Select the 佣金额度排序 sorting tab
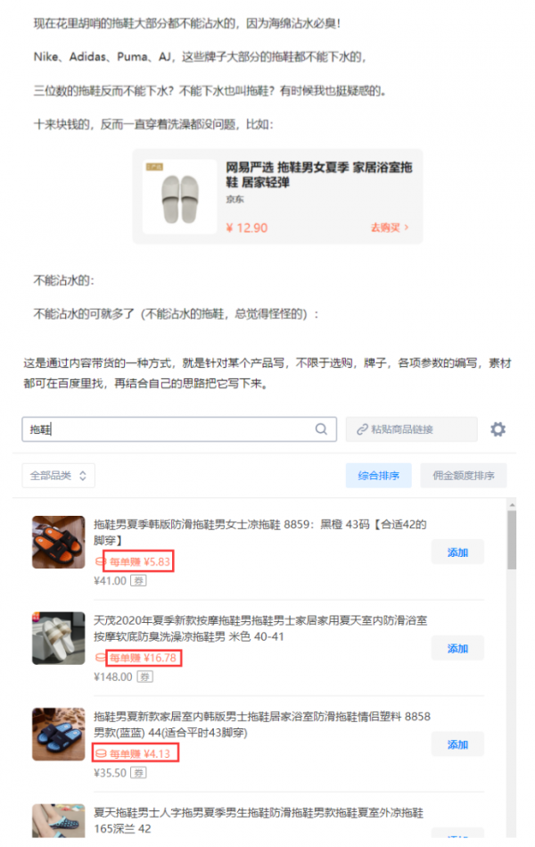535x847 pixels. [463, 476]
